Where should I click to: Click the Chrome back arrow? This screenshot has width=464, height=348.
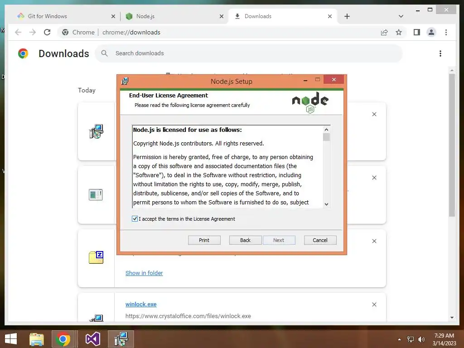tap(18, 32)
